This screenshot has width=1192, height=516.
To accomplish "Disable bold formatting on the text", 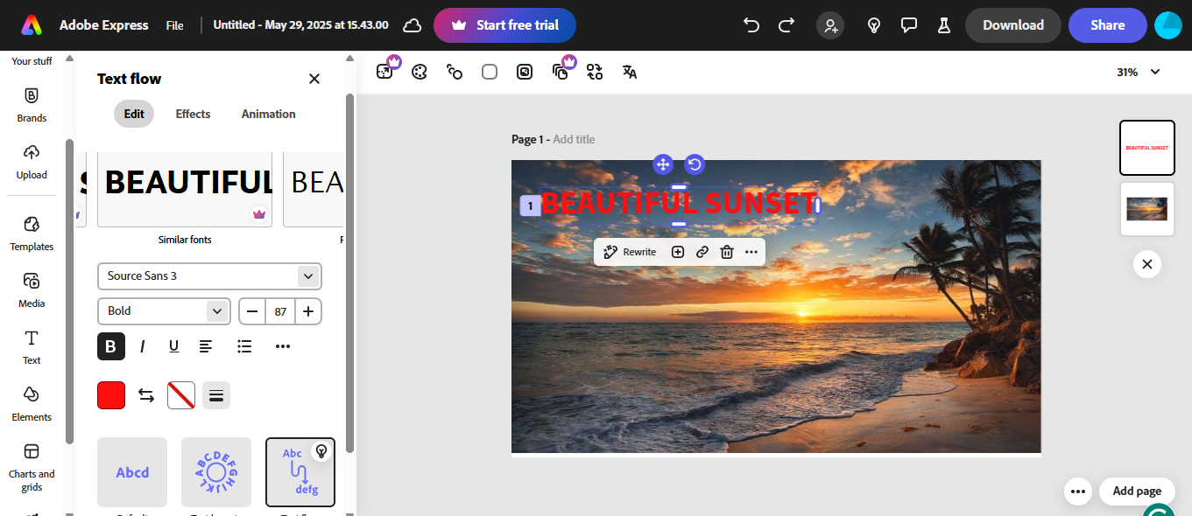I will [110, 346].
